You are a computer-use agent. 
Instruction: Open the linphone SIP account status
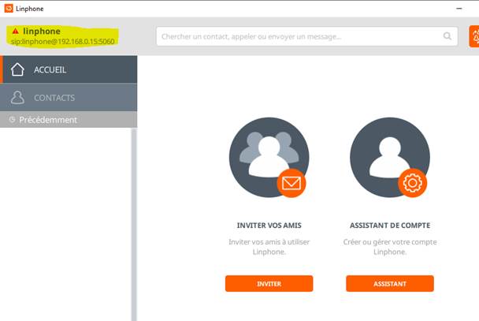[x=62, y=36]
